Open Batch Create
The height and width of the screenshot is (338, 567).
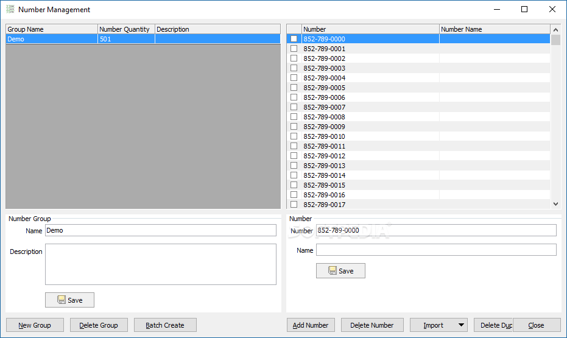(x=165, y=325)
